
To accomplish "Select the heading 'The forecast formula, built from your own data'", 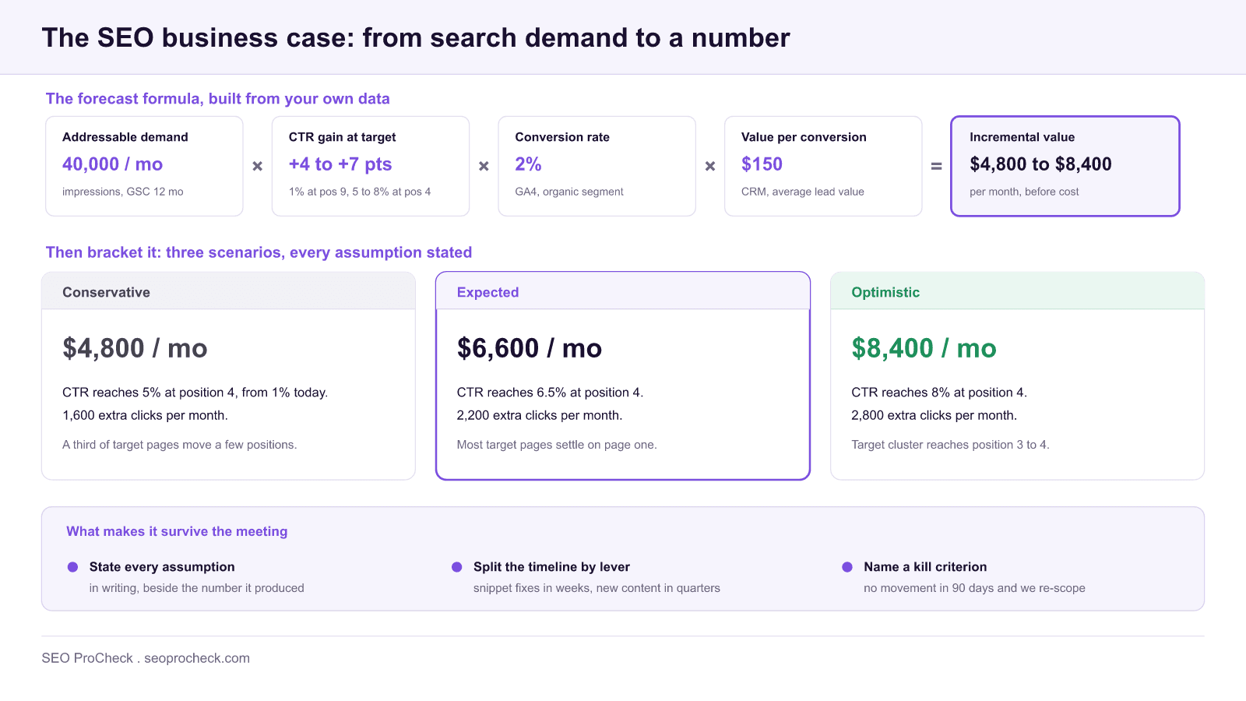I will [218, 99].
